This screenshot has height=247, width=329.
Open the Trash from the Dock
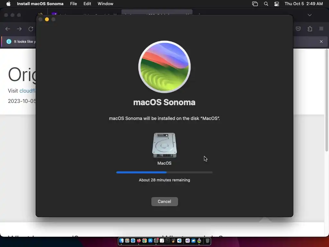[208, 241]
